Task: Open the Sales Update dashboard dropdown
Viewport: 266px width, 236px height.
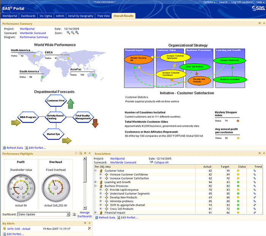Action: 68,214
